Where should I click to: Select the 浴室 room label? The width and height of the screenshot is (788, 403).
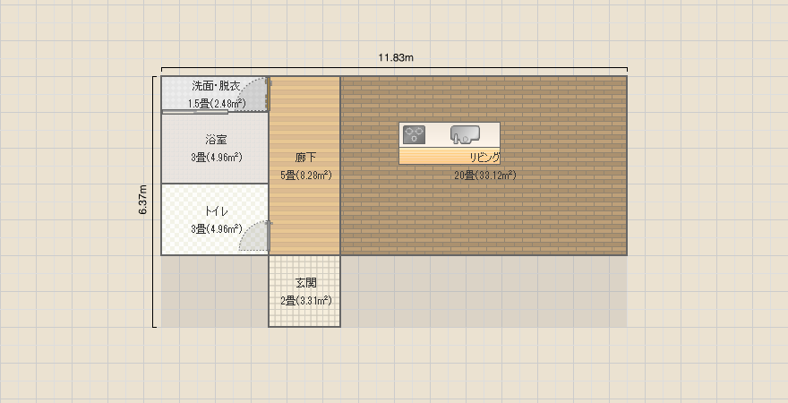coord(216,139)
